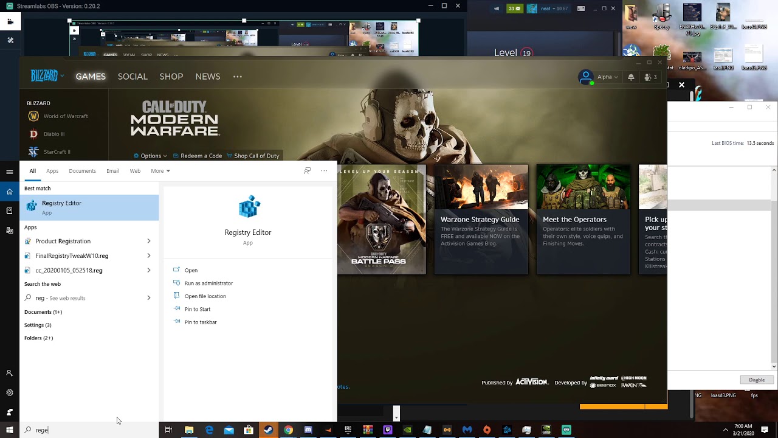Open the Battle.net friends list icon

(x=650, y=77)
